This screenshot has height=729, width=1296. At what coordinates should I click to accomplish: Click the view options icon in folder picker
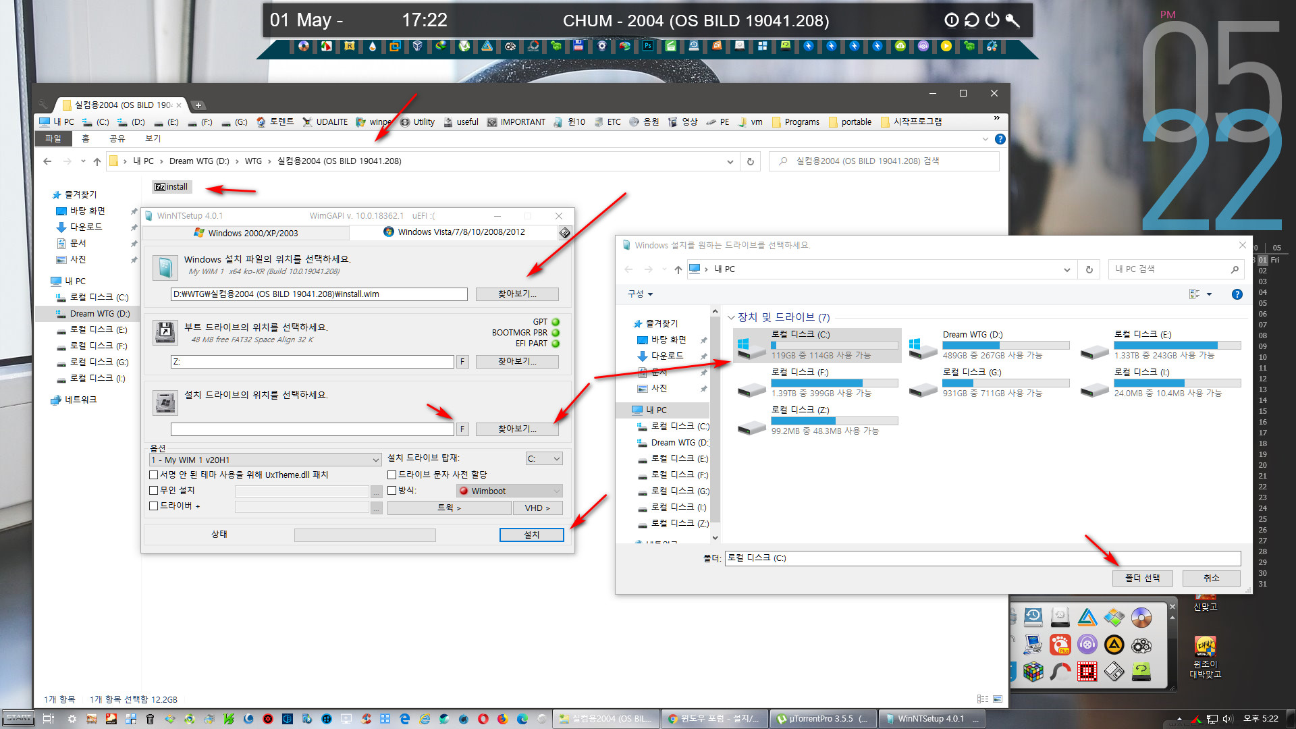tap(1194, 294)
